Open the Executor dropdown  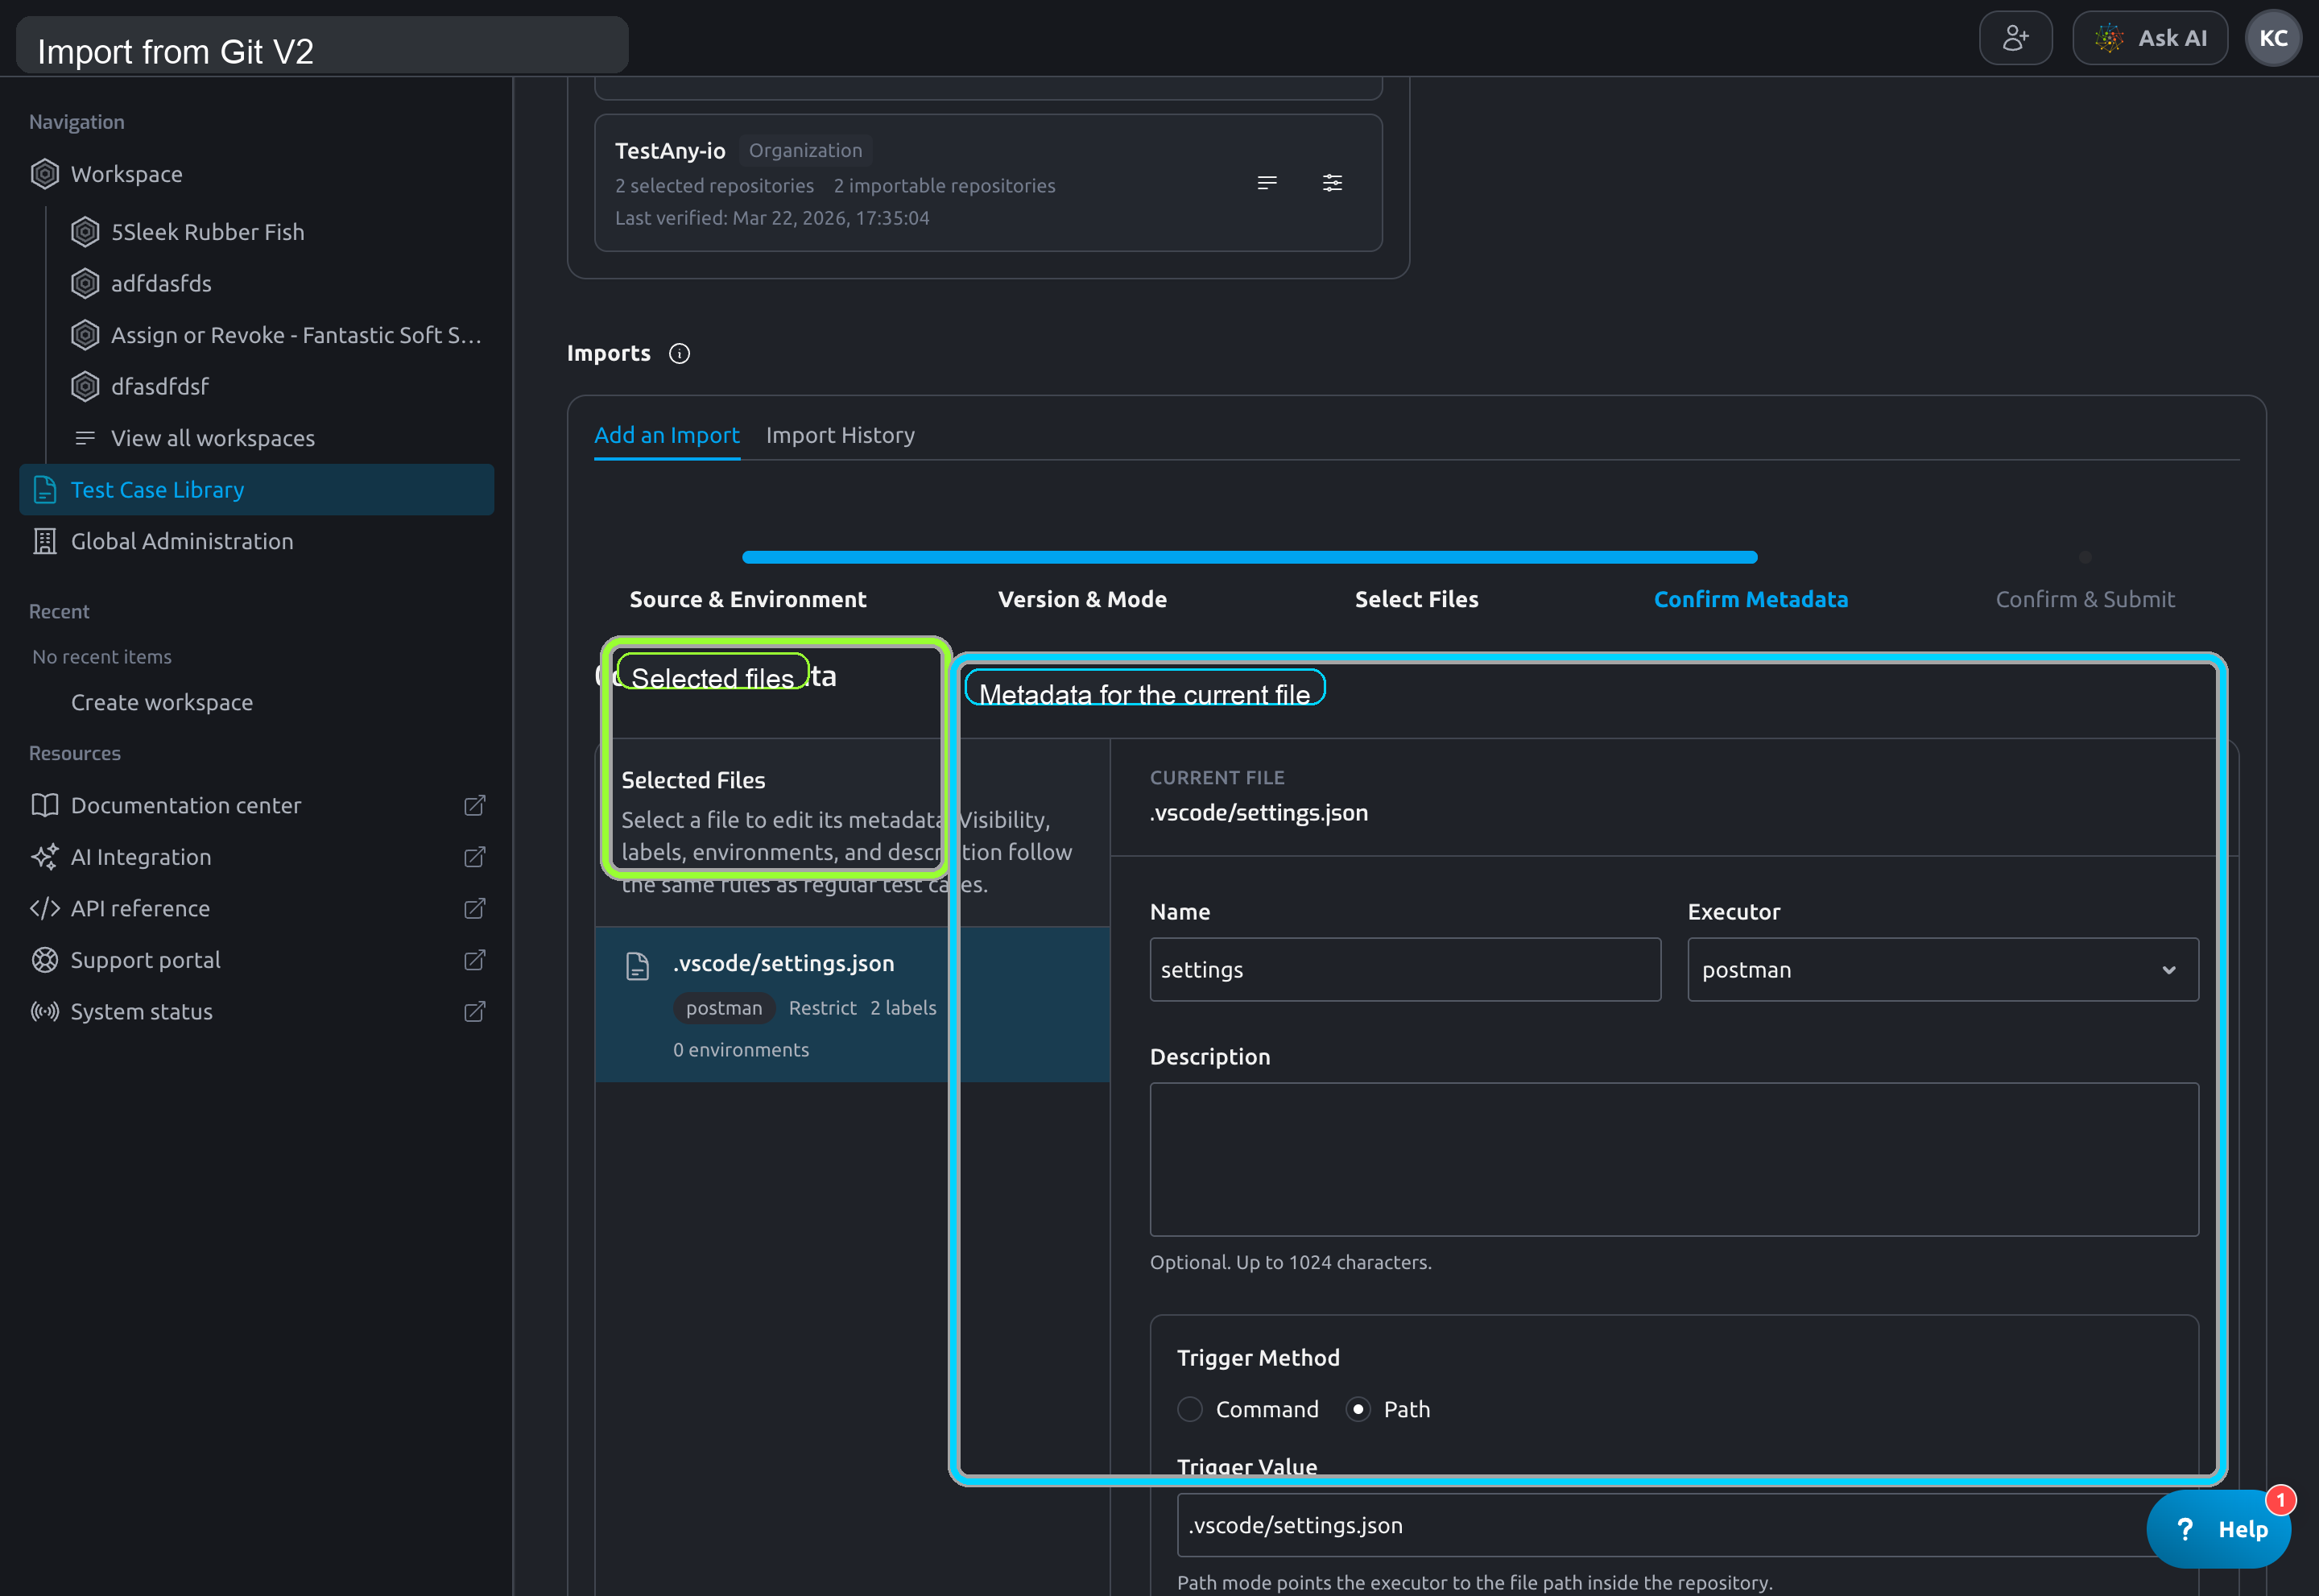click(1942, 969)
